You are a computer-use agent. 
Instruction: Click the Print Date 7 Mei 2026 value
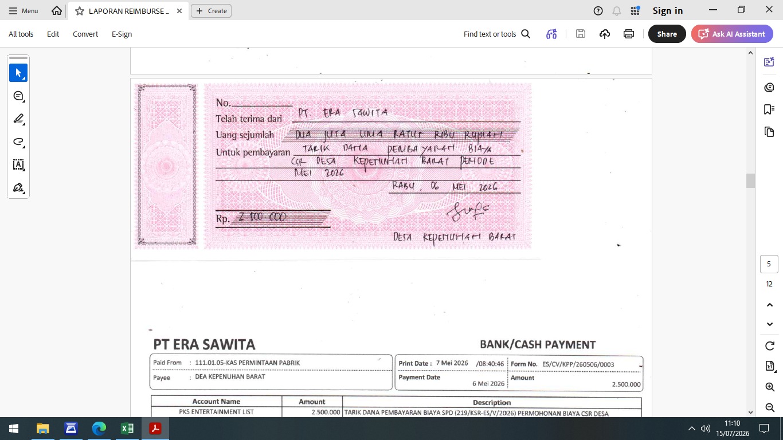coord(452,363)
